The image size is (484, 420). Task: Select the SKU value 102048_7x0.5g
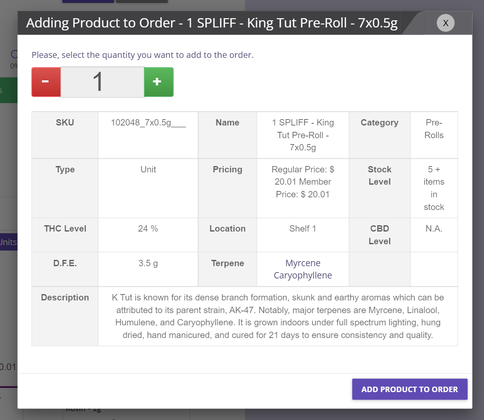coord(148,123)
